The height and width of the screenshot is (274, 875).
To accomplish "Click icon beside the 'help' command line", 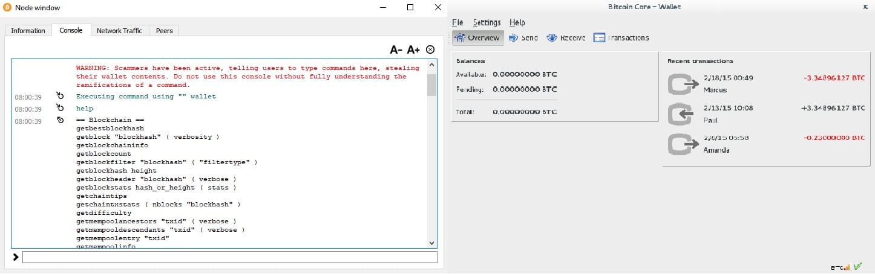I will click(x=60, y=109).
